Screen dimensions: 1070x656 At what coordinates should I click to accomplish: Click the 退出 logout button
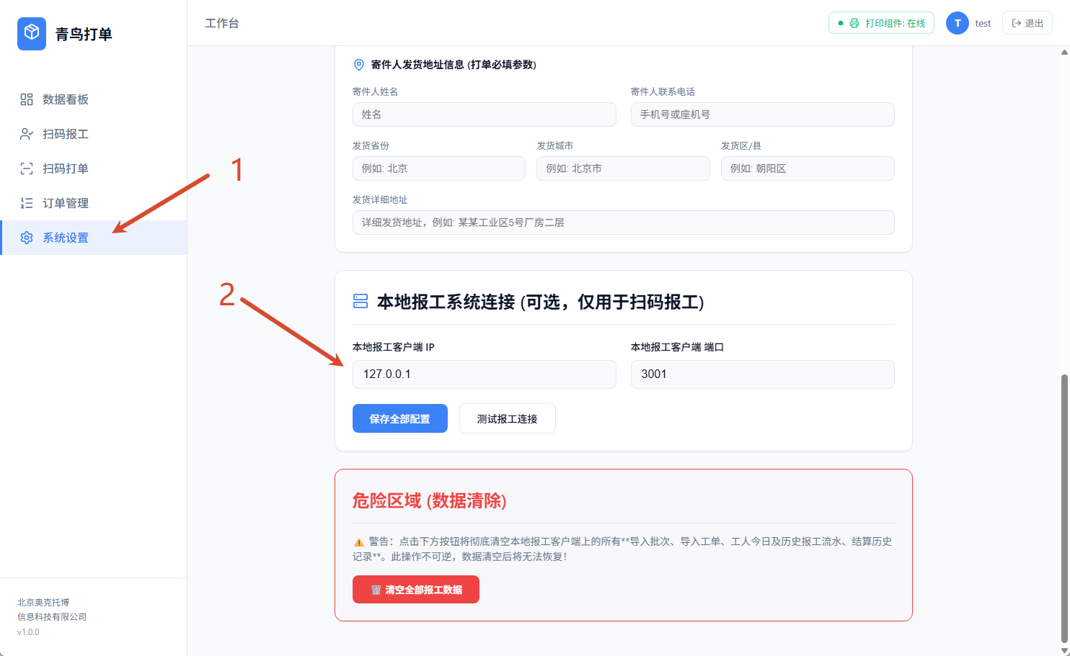coord(1027,23)
